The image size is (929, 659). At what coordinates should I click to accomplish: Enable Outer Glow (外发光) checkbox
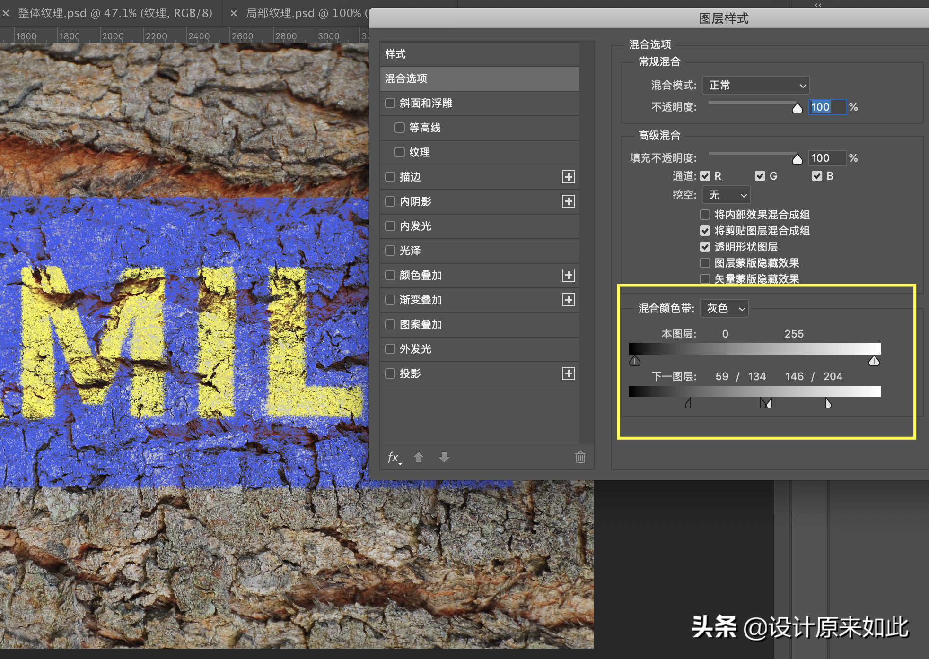coord(390,349)
